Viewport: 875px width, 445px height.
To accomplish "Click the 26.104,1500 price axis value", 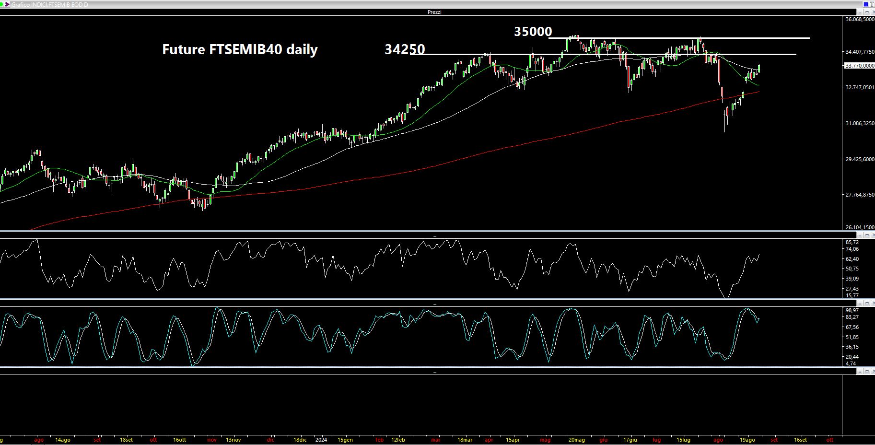I will [x=860, y=227].
